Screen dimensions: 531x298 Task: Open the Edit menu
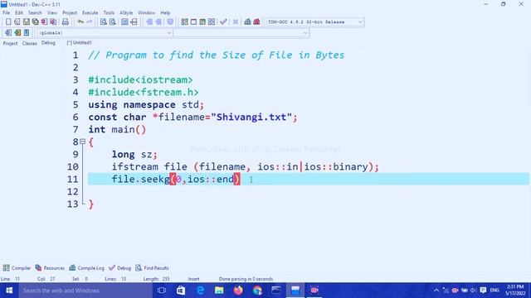click(x=19, y=13)
